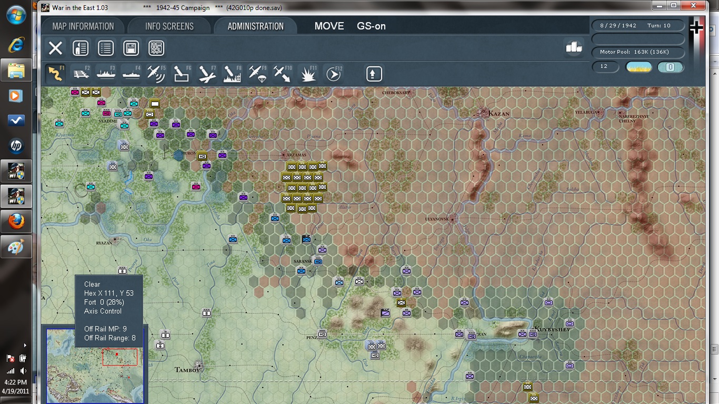Launch Internet Explorer from the taskbar
The image size is (719, 404).
(x=16, y=45)
